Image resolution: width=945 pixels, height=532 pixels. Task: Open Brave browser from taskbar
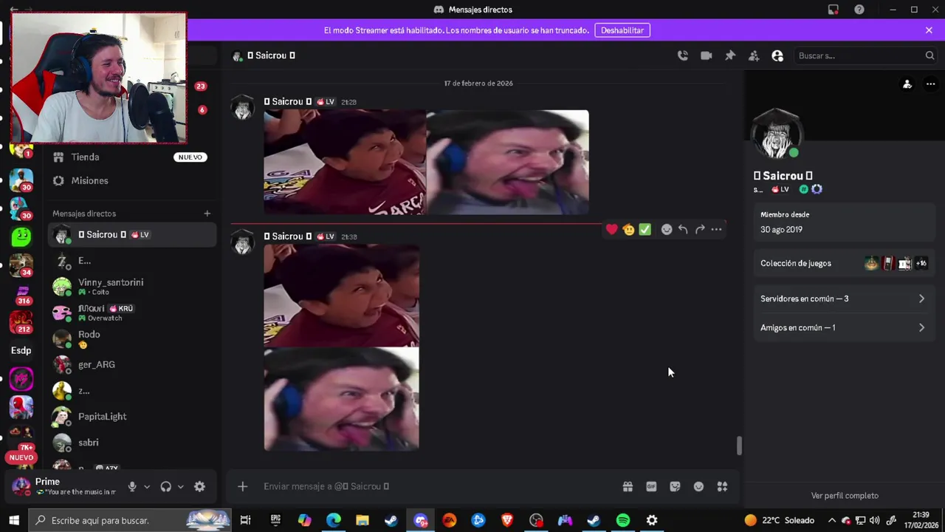(x=507, y=520)
